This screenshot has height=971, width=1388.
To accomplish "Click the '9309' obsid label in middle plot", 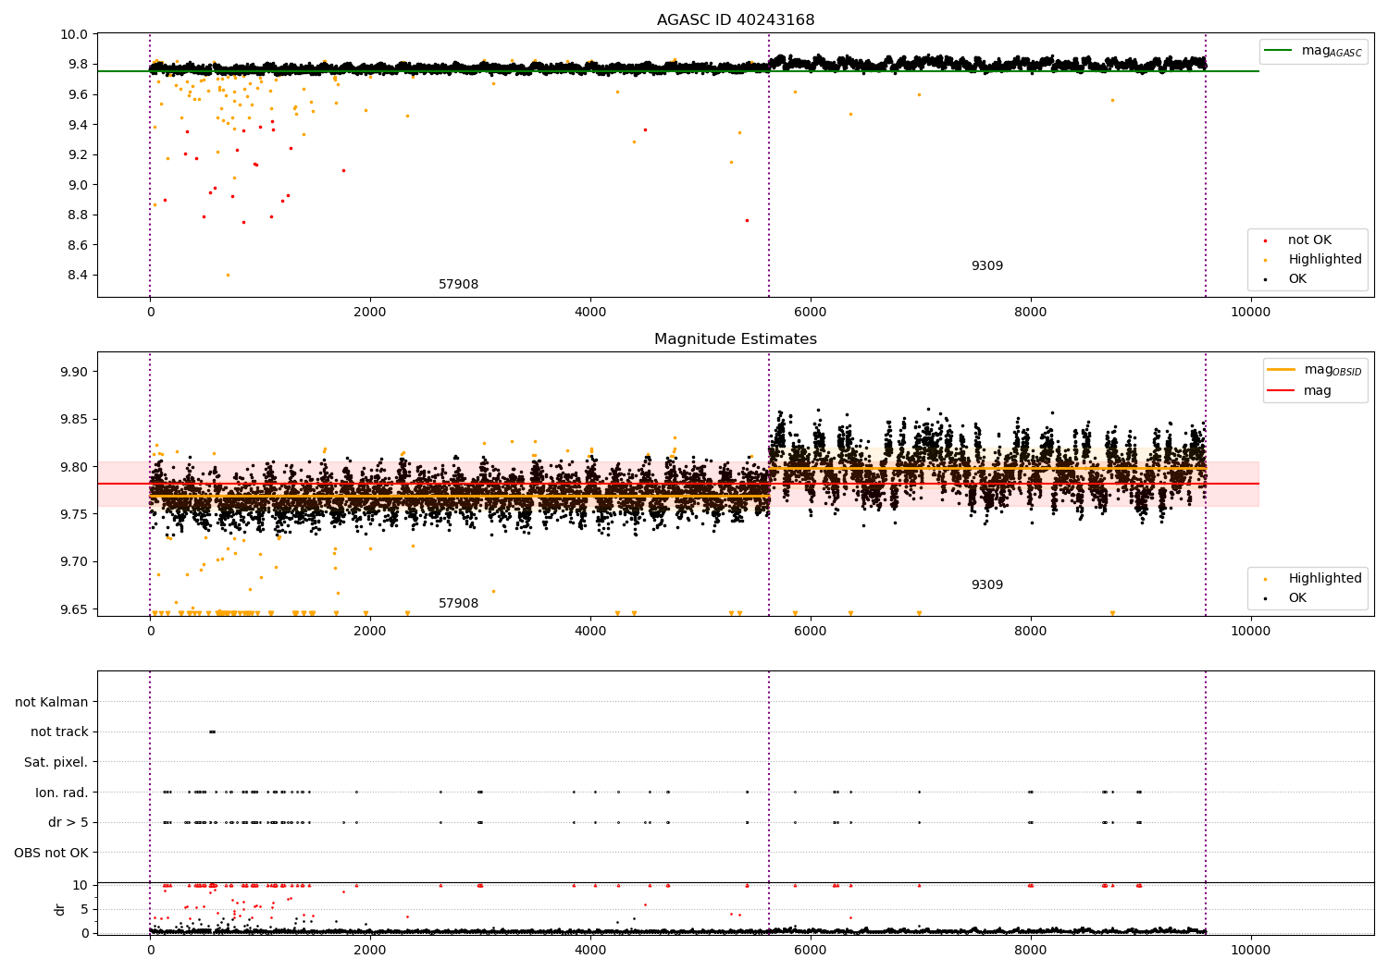I will (987, 585).
